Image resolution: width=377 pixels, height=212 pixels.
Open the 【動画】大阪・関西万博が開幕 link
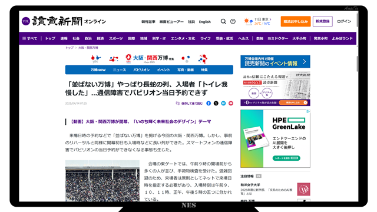pyautogui.click(x=140, y=122)
